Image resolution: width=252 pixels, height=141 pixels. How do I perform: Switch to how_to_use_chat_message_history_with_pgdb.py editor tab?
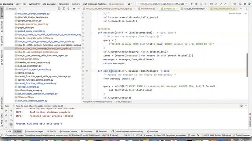click(x=109, y=9)
